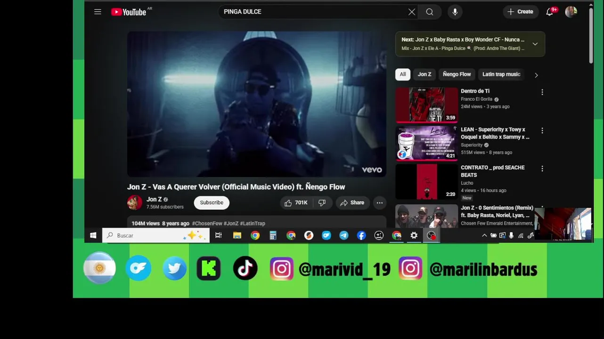Show more filter chips with arrow
The width and height of the screenshot is (604, 339).
click(x=536, y=75)
